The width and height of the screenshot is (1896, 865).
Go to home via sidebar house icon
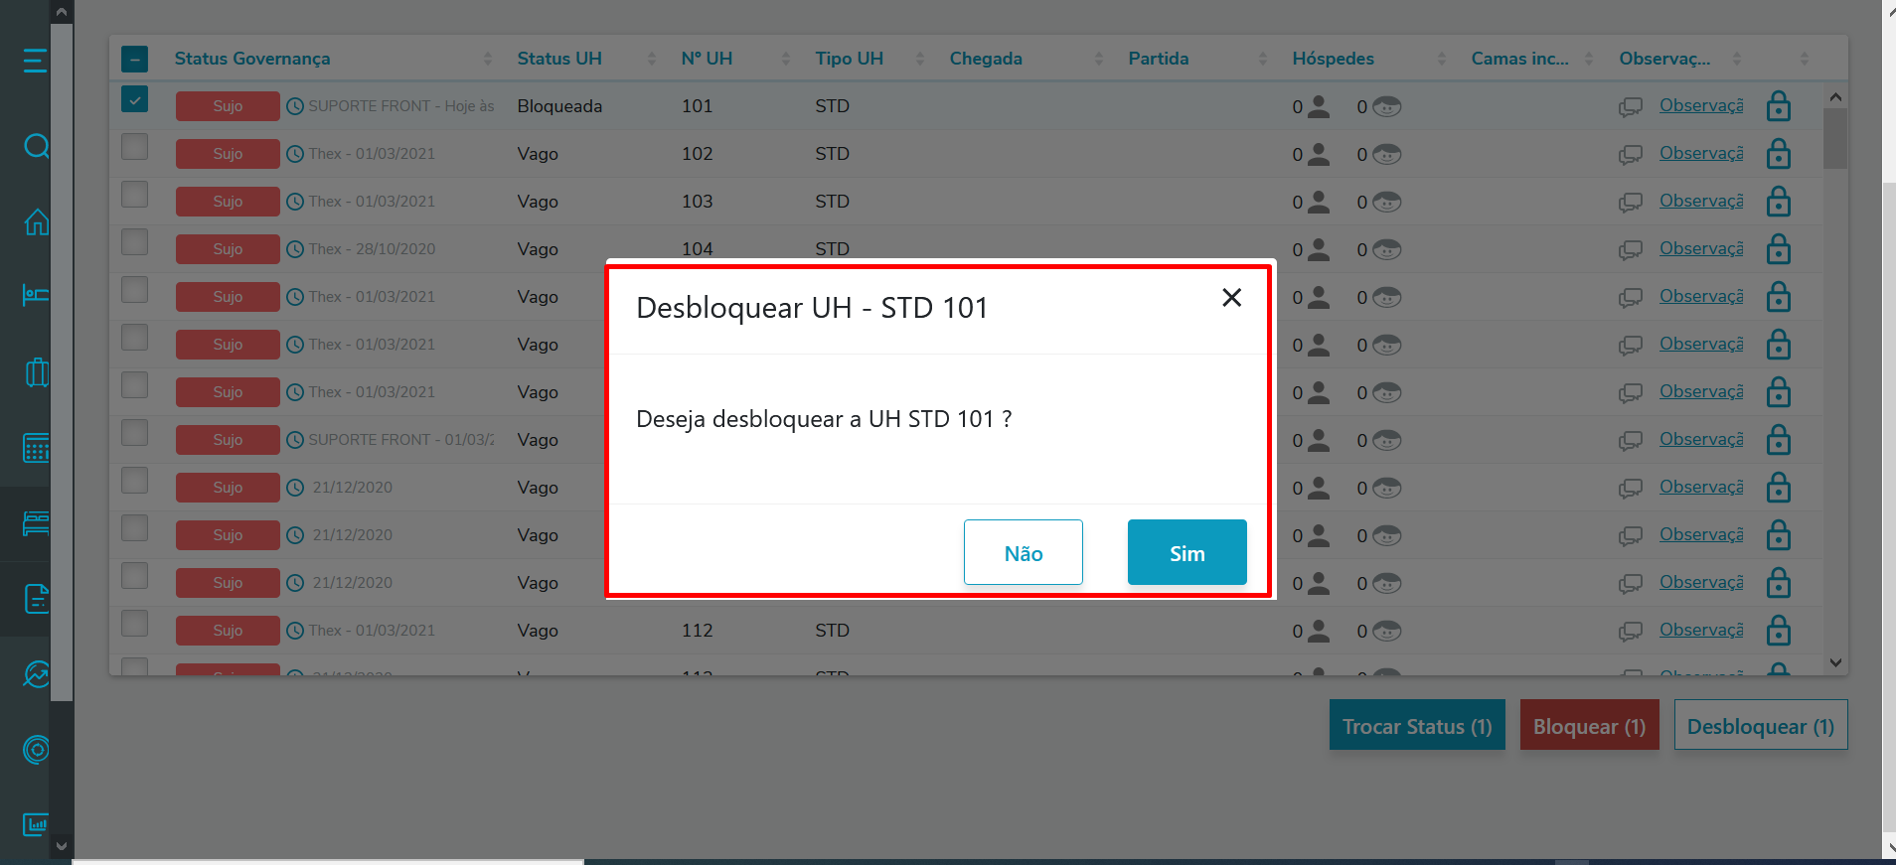tap(36, 221)
